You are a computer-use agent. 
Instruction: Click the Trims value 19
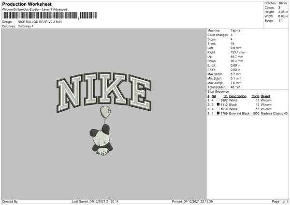pos(232,44)
